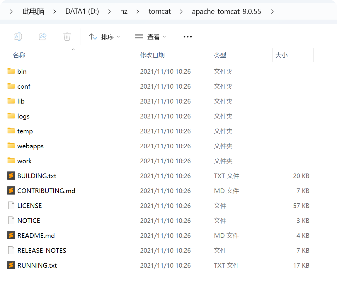Image resolution: width=337 pixels, height=287 pixels.
Task: Click the NOTICE blank file icon
Action: (11, 220)
